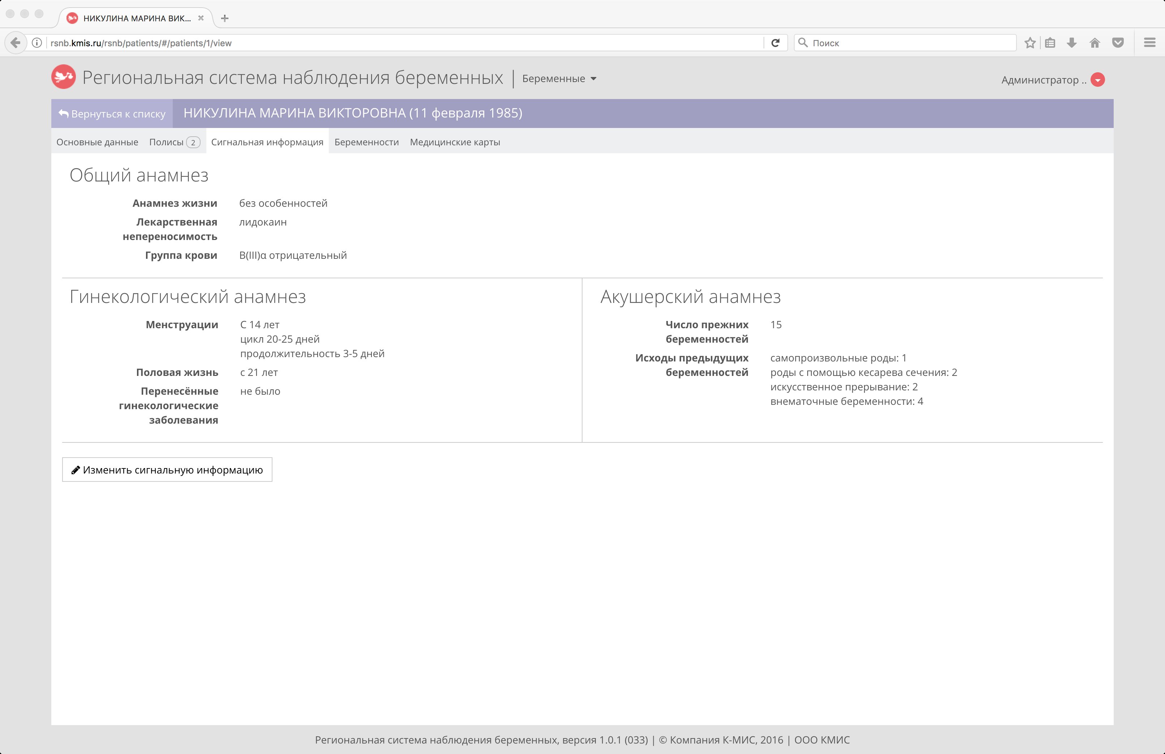Click the patient name header НИКУЛИНА МАРИНА ВИКТОРОВНА

click(353, 113)
